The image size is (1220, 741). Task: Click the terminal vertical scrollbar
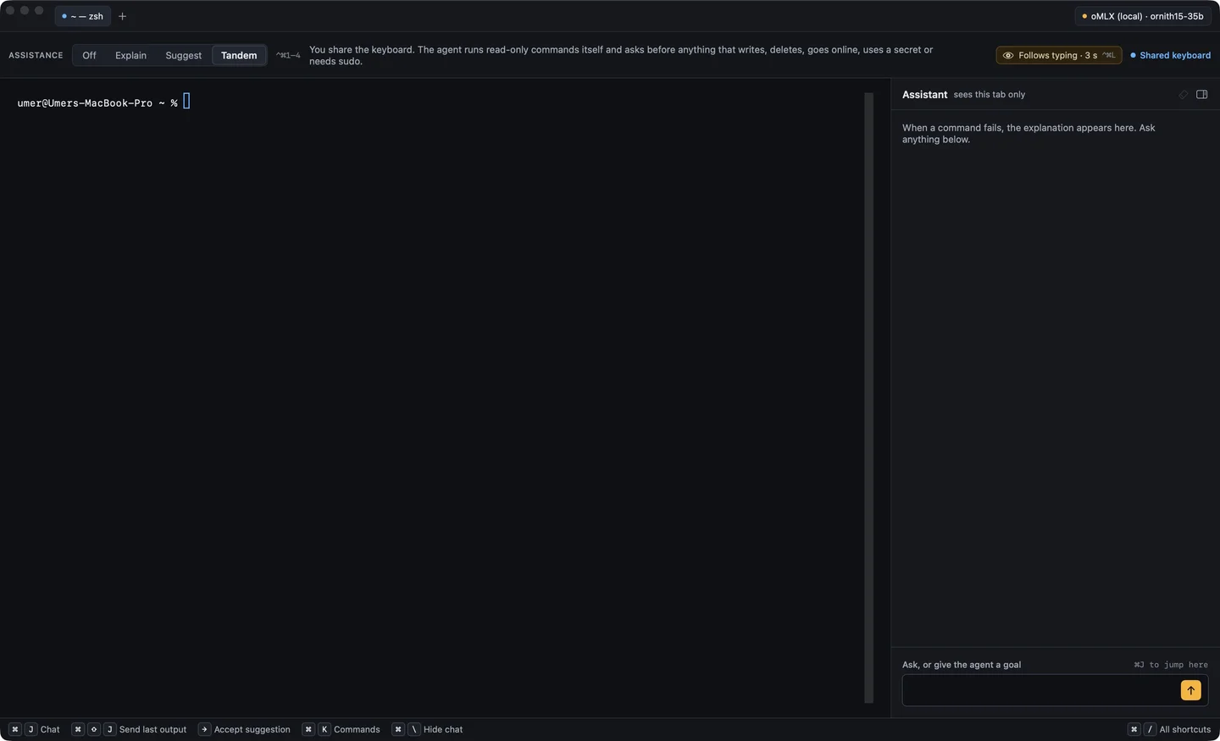[868, 398]
